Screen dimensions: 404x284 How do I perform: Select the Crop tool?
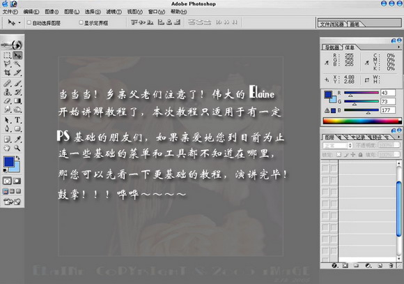pos(7,73)
